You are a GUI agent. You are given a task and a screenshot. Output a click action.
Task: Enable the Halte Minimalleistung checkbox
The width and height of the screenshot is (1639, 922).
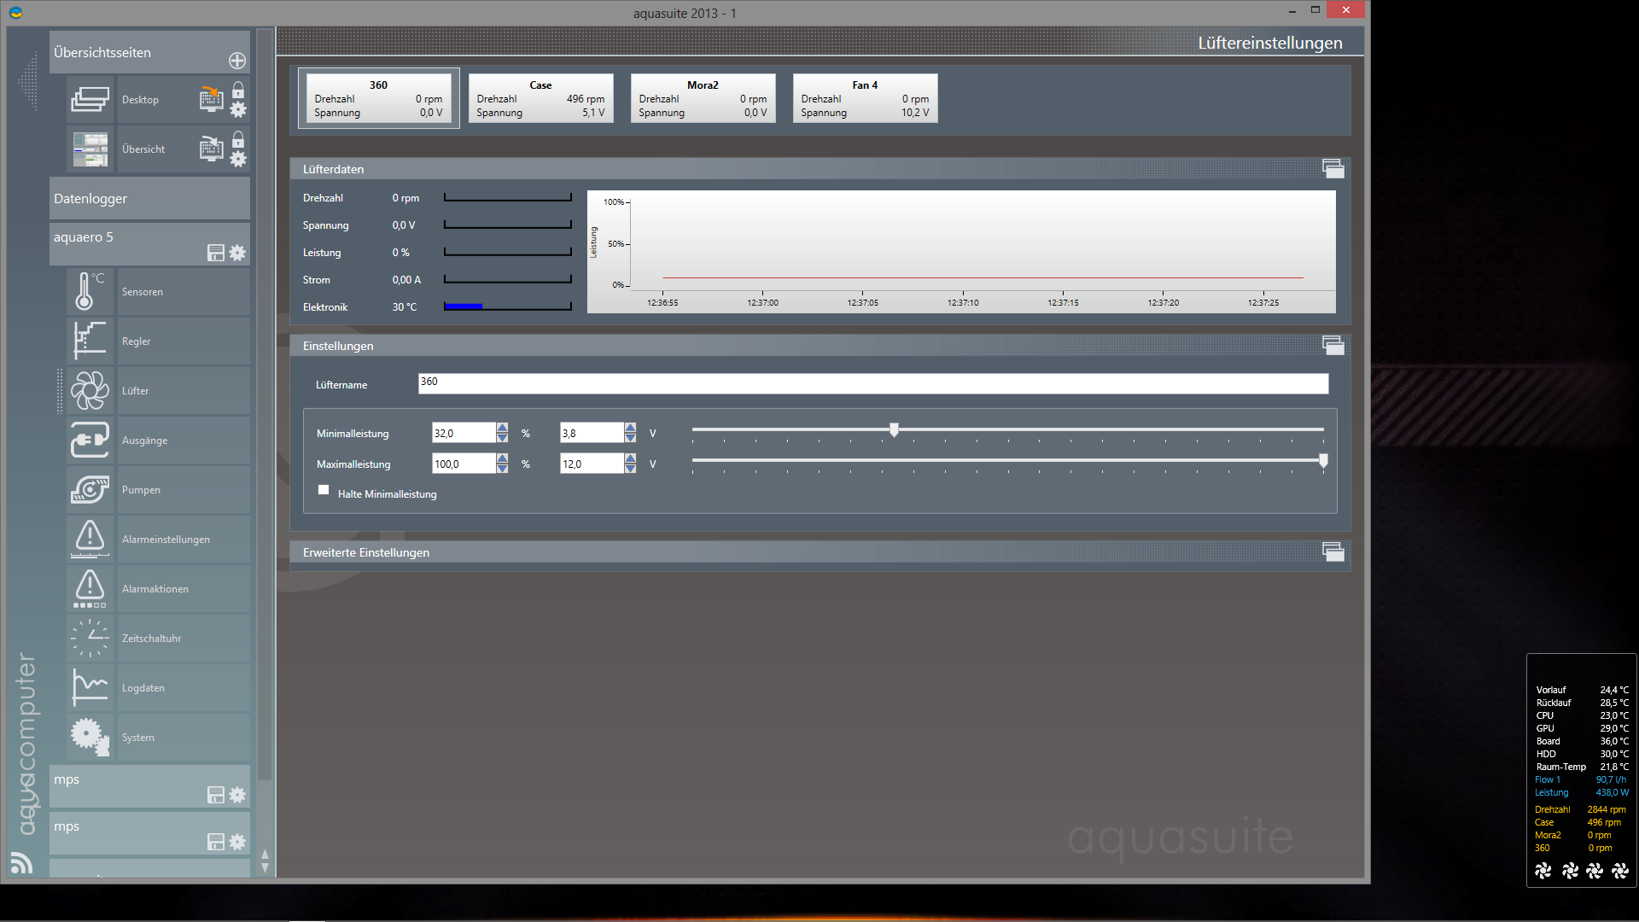coord(324,490)
